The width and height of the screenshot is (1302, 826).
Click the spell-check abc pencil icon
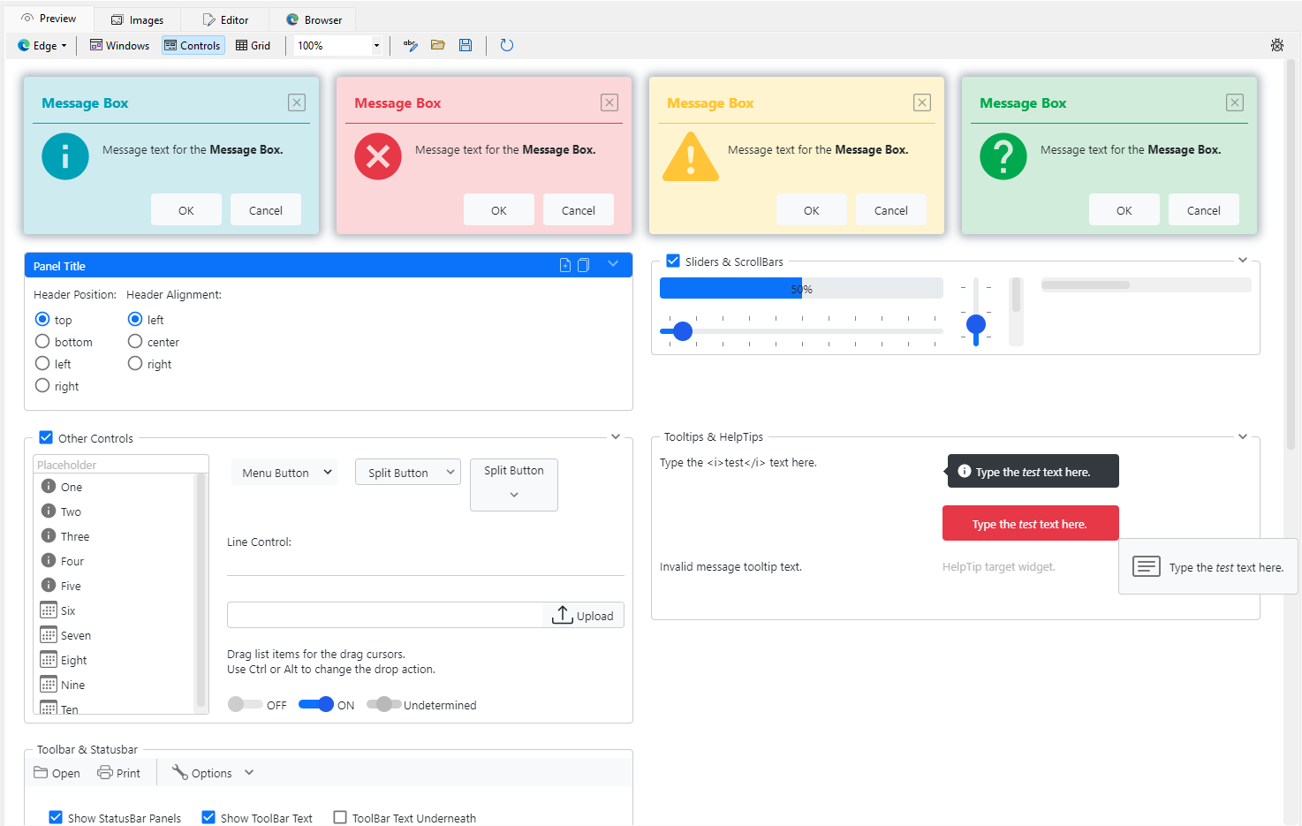[x=411, y=45]
